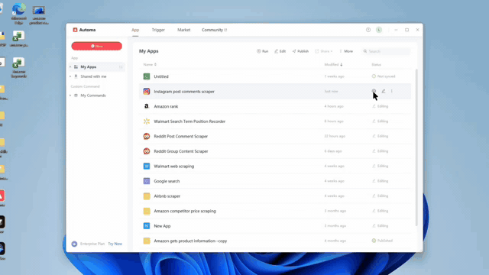Image resolution: width=489 pixels, height=275 pixels.
Task: Click the Google search app icon
Action: pos(147,181)
